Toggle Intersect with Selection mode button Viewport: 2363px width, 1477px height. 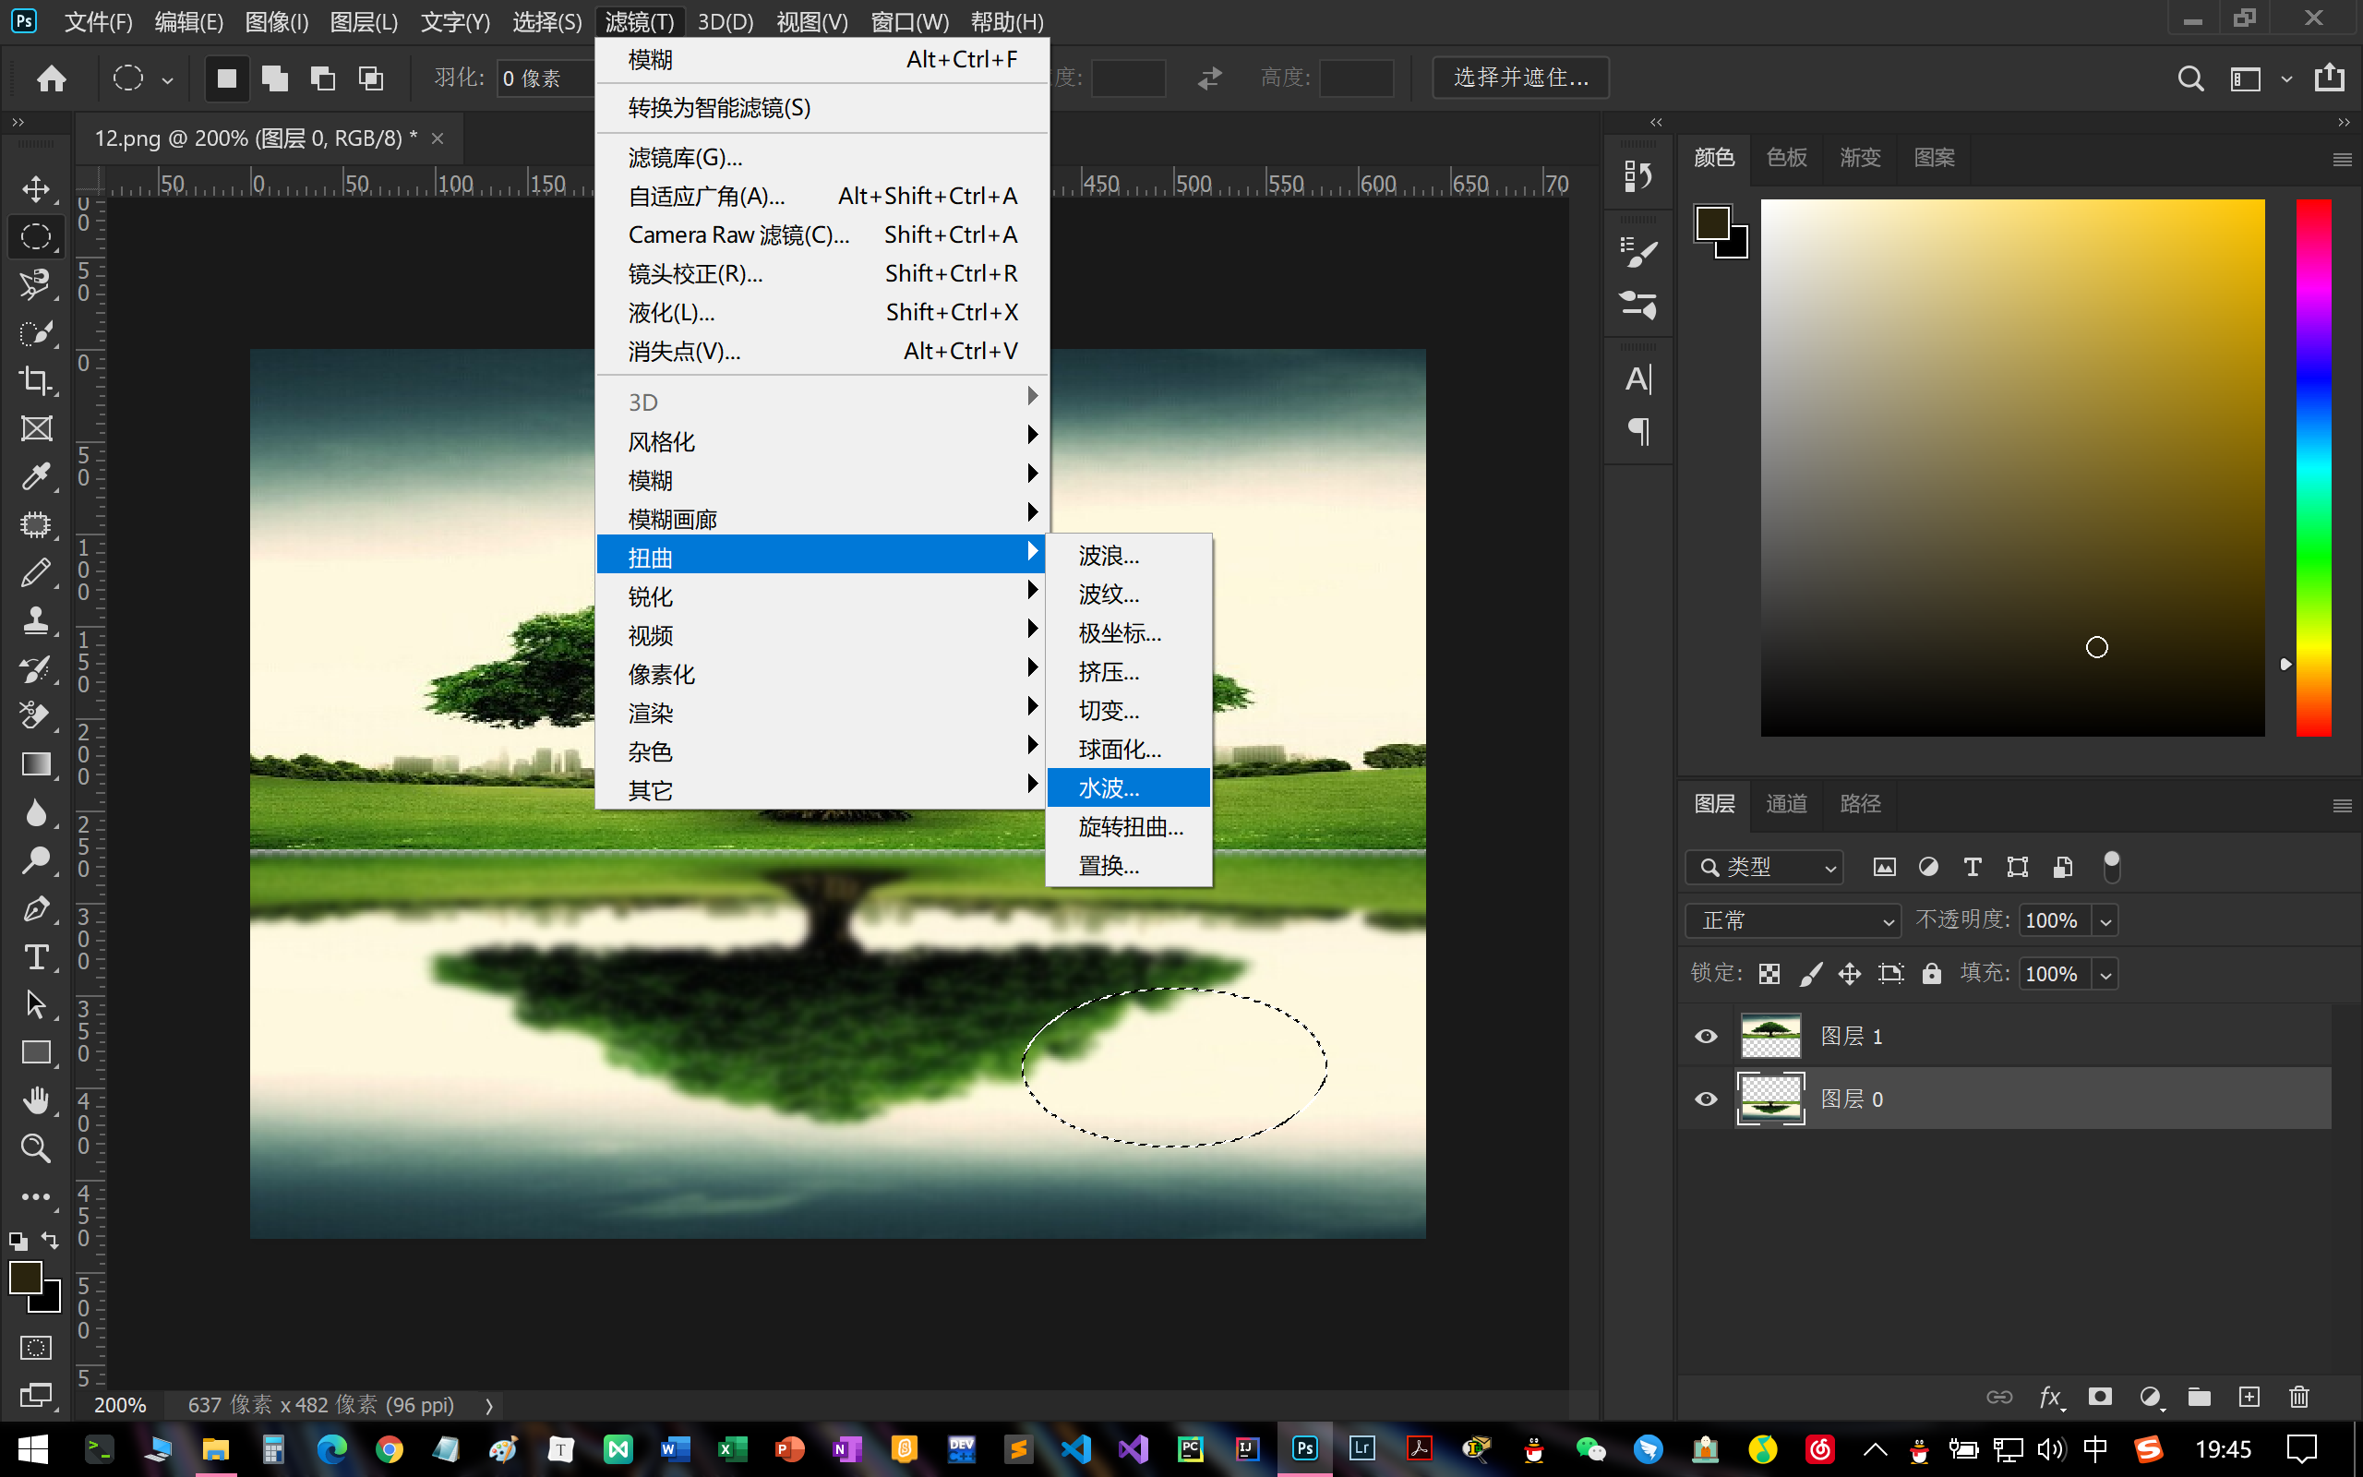click(370, 78)
